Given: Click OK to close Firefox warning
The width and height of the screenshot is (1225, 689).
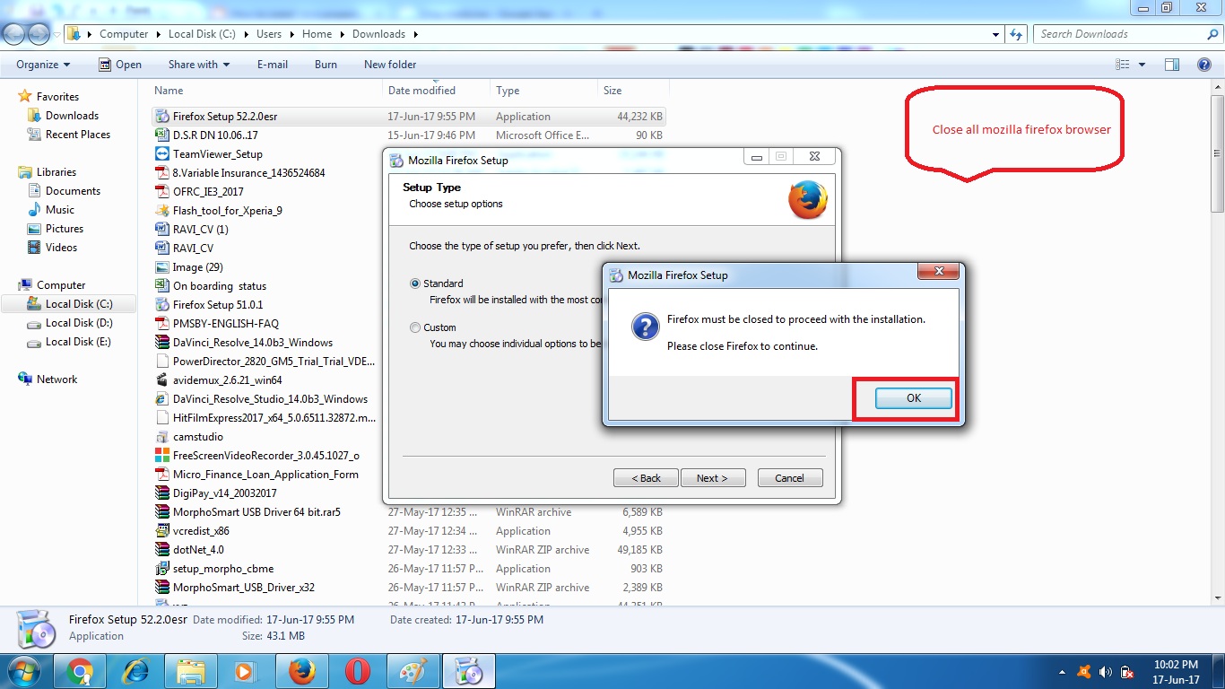Looking at the screenshot, I should (912, 397).
